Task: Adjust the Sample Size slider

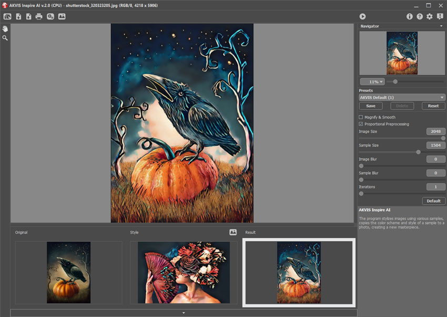Action: click(418, 152)
